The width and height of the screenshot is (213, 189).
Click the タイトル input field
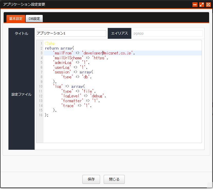(71, 33)
